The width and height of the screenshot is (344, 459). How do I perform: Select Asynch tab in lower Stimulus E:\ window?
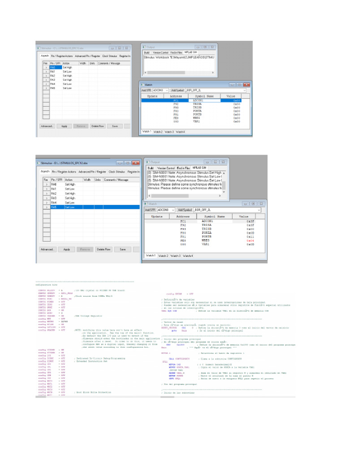click(x=45, y=172)
